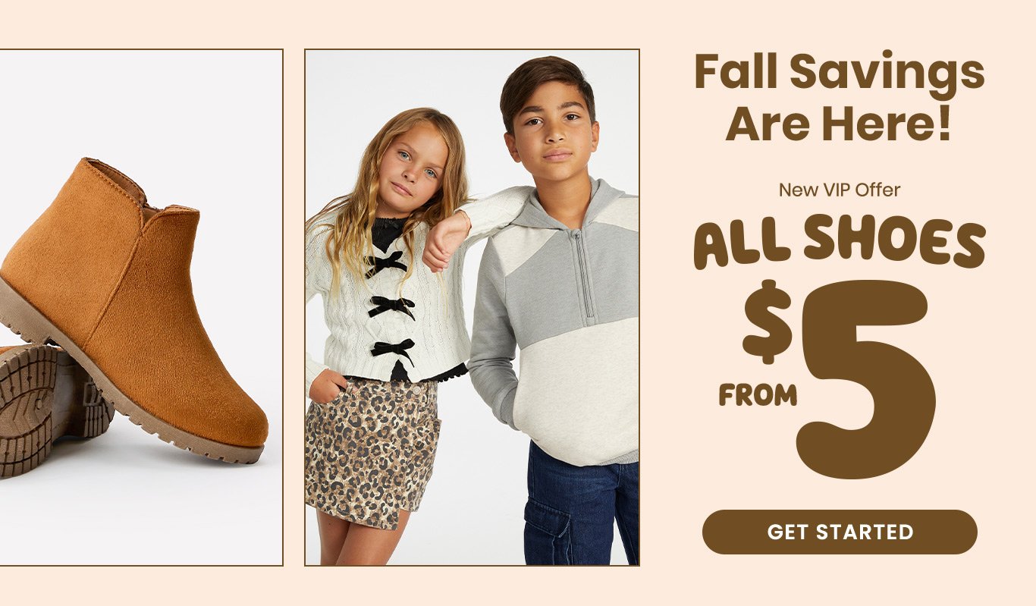Screen dimensions: 1036x606
Task: Click the boy's blue cargo jeans
Action: pos(581,504)
